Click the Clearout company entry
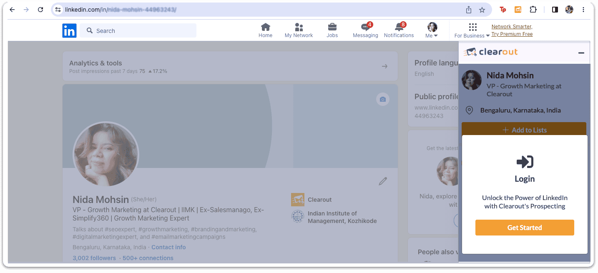The height and width of the screenshot is (273, 598). pyautogui.click(x=320, y=200)
